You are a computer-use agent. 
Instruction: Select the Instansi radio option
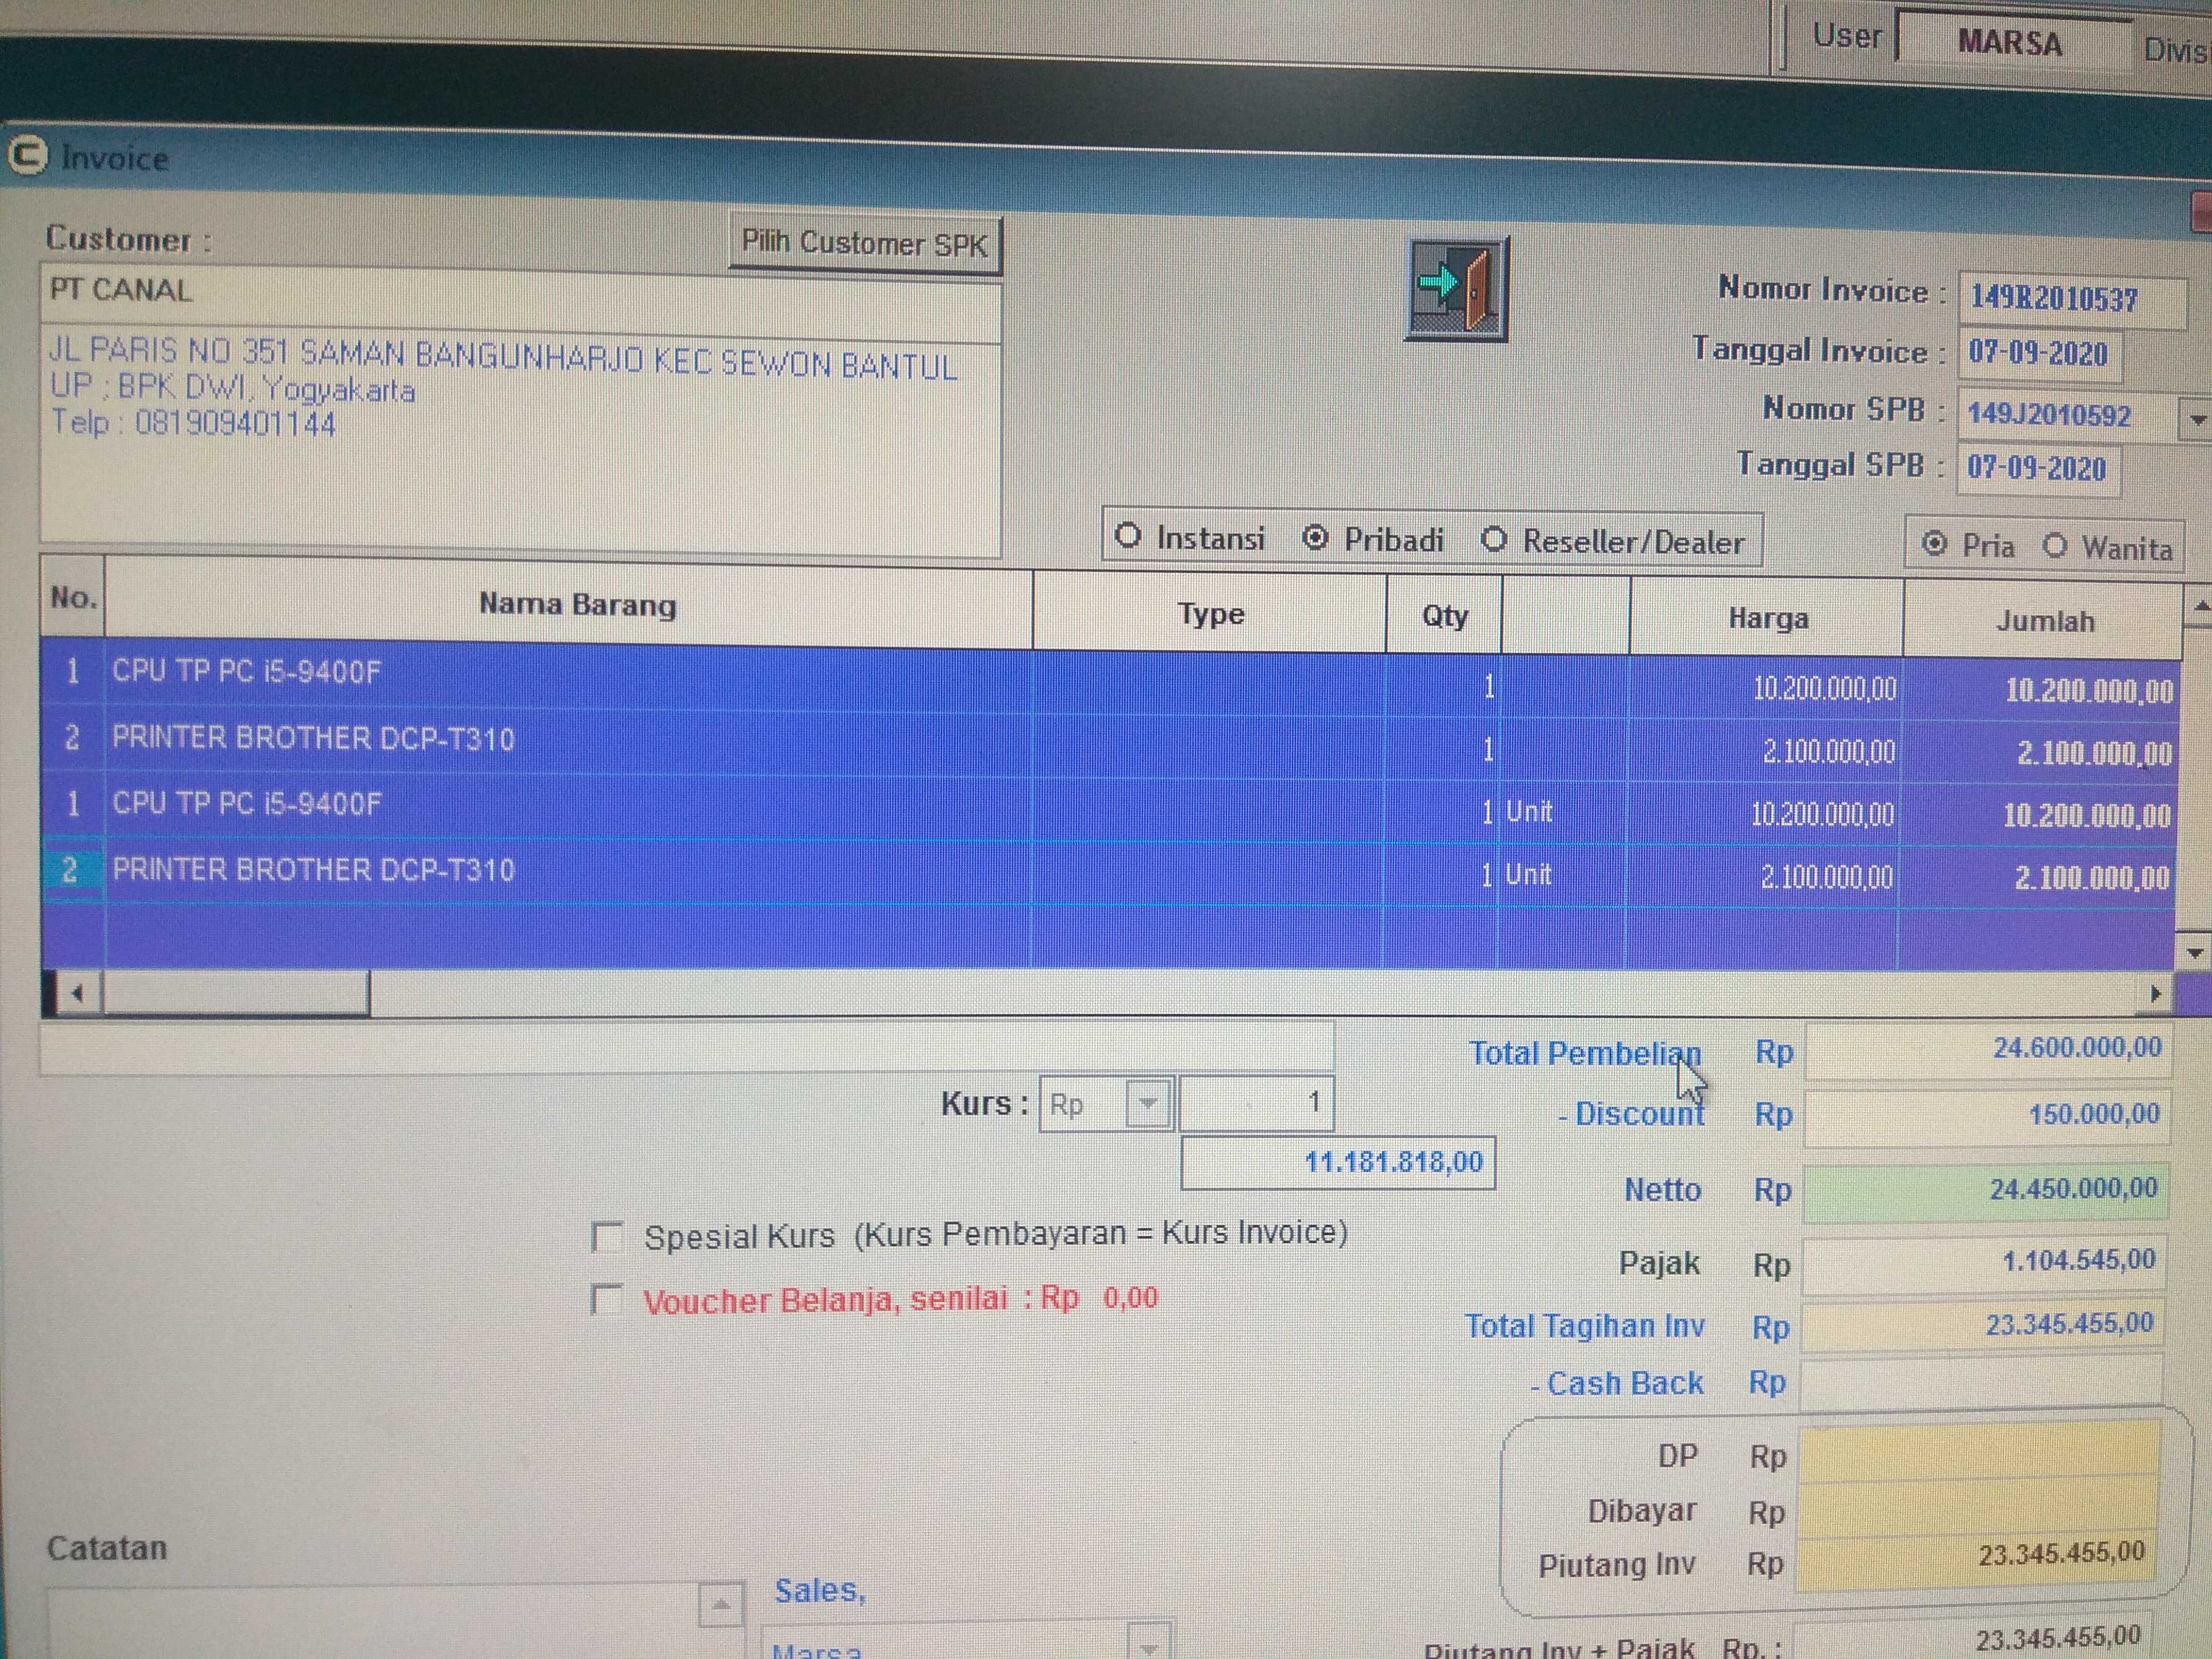click(1128, 536)
